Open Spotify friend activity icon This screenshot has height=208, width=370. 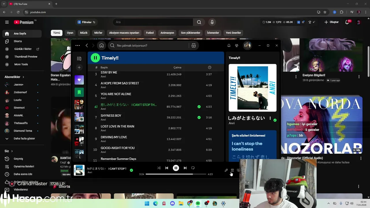[237, 45]
